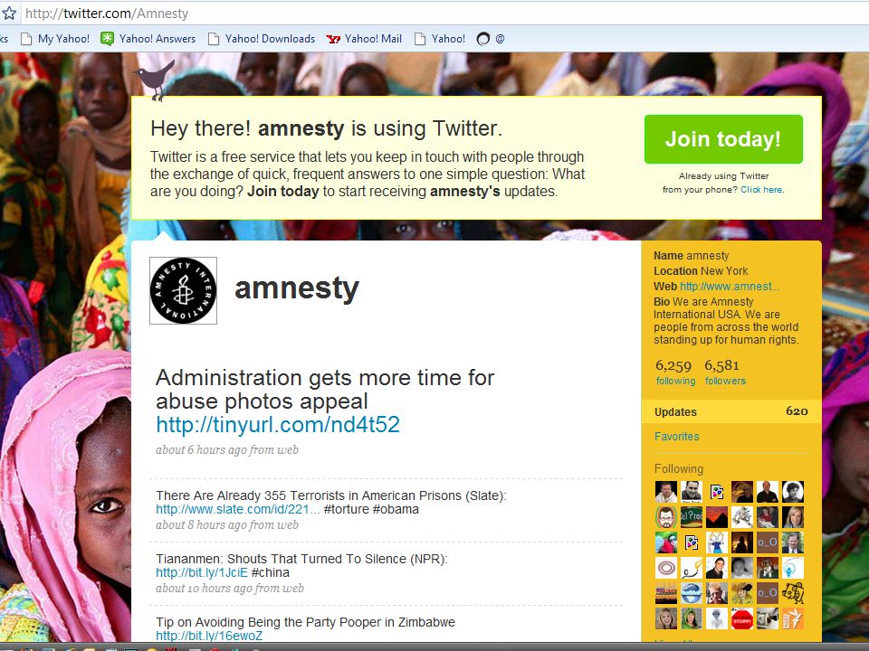Screen dimensions: 869x651
Task: Click the Twitter bird logo
Action: pos(155,80)
